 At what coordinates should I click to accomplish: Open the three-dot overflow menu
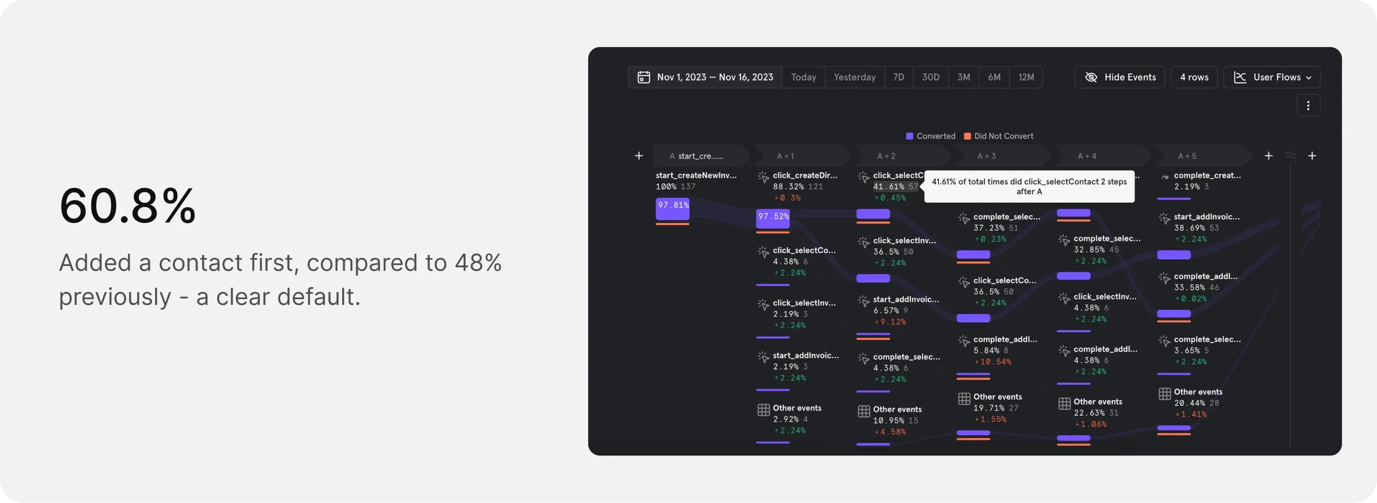(1309, 105)
